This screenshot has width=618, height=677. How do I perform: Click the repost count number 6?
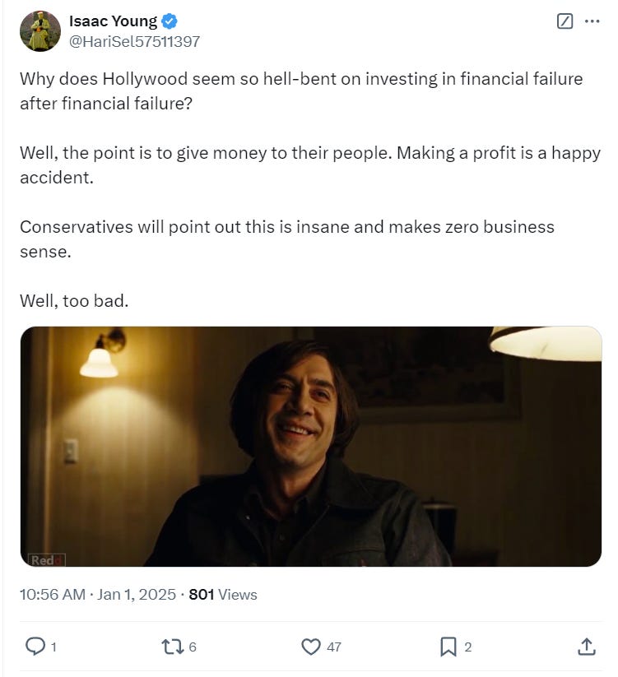coord(193,647)
